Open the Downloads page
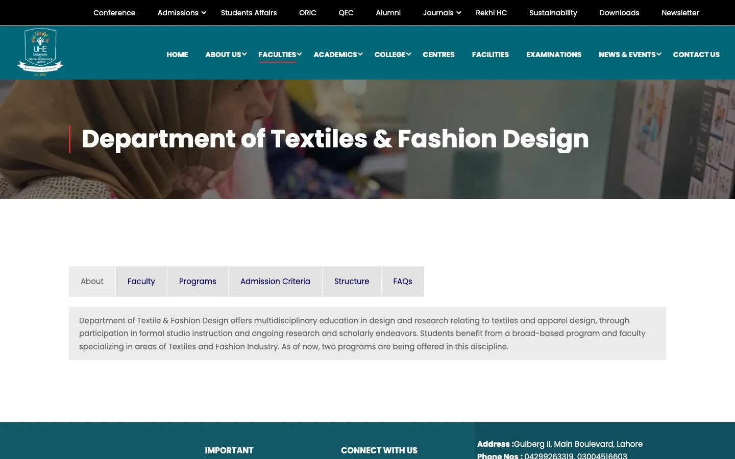This screenshot has width=735, height=459. click(619, 13)
